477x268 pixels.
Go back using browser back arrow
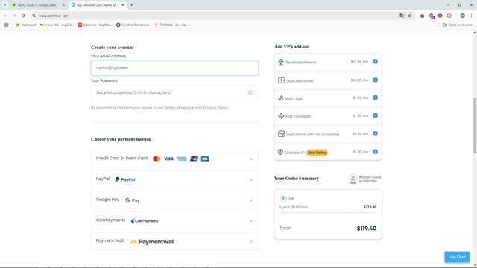click(5, 16)
